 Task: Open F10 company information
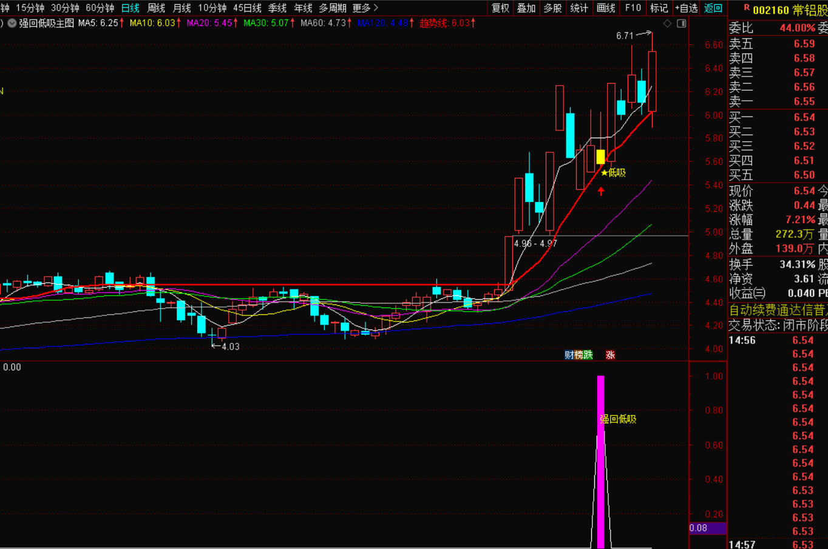[x=633, y=8]
